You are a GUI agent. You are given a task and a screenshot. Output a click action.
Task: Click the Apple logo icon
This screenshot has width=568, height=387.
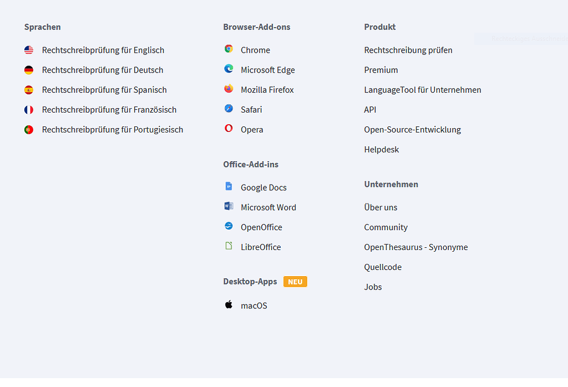click(229, 304)
